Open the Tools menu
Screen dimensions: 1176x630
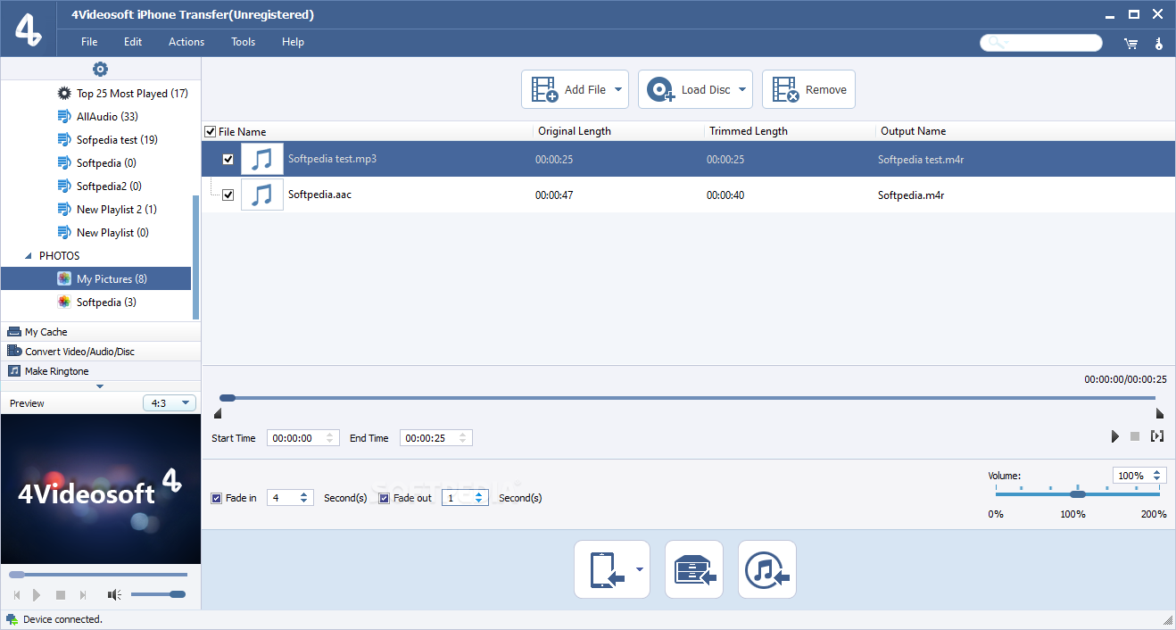point(244,42)
